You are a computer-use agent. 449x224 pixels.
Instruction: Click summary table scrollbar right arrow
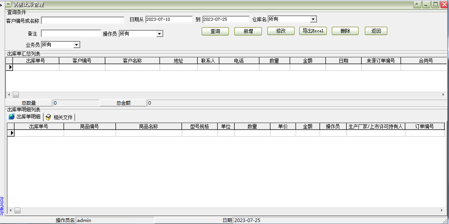coord(444,94)
